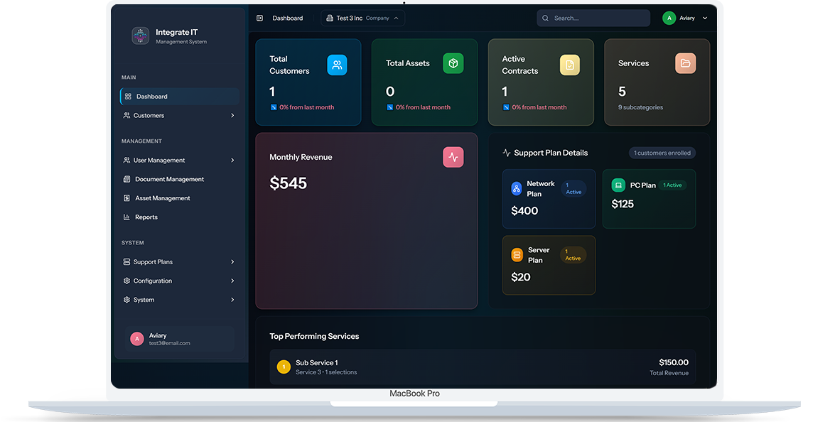Click the Active Contracts document icon

pos(569,65)
